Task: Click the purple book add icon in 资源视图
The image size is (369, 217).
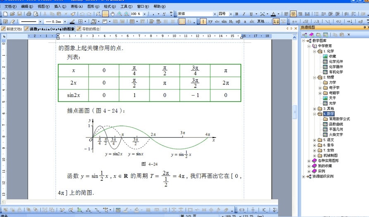Action: click(x=311, y=35)
